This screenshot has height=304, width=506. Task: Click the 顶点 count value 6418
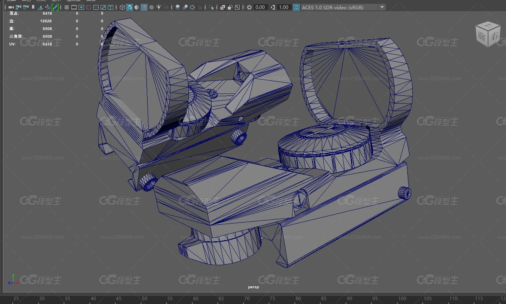click(x=47, y=13)
